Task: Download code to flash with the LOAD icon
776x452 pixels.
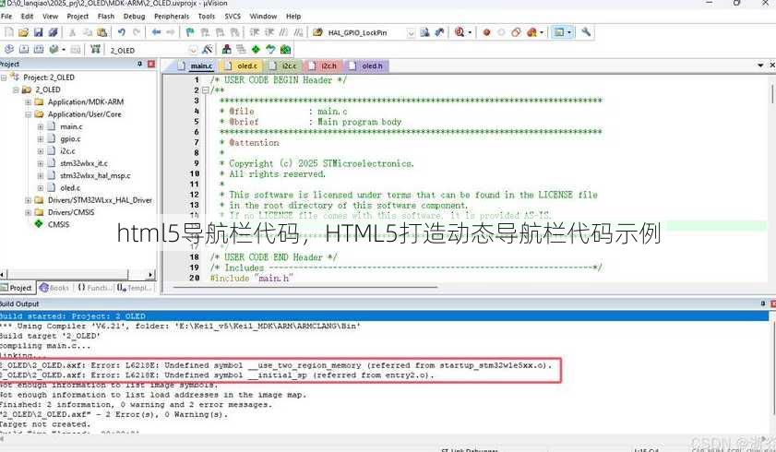Action: 96,50
